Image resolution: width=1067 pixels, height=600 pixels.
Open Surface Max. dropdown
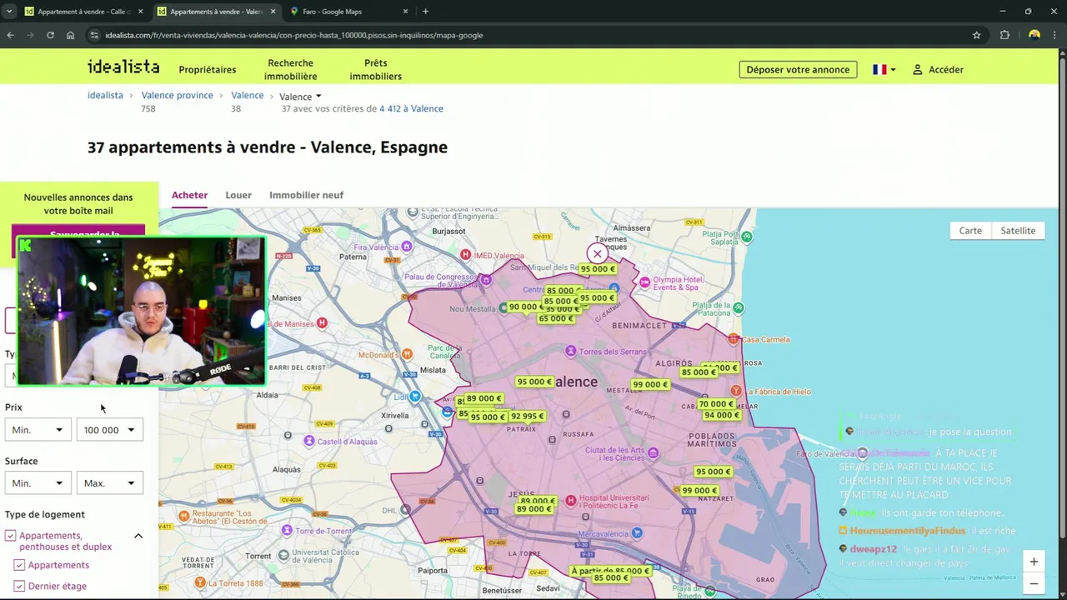pos(109,483)
